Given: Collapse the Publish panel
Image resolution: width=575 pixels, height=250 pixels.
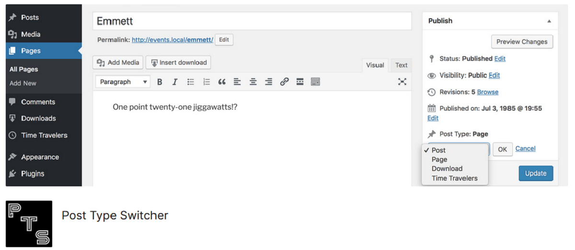Looking at the screenshot, I should point(549,21).
